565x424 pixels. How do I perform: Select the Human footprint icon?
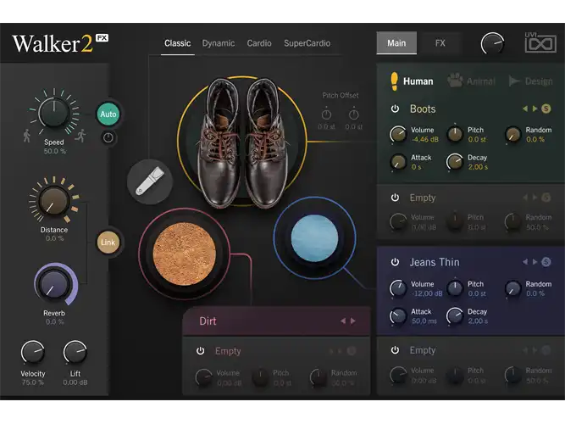(x=394, y=81)
